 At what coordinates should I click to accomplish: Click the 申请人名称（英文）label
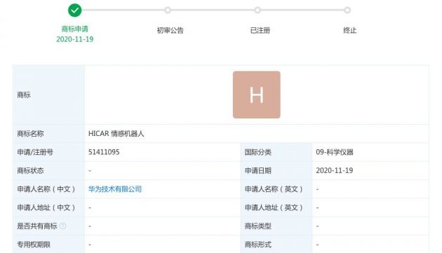274,189
